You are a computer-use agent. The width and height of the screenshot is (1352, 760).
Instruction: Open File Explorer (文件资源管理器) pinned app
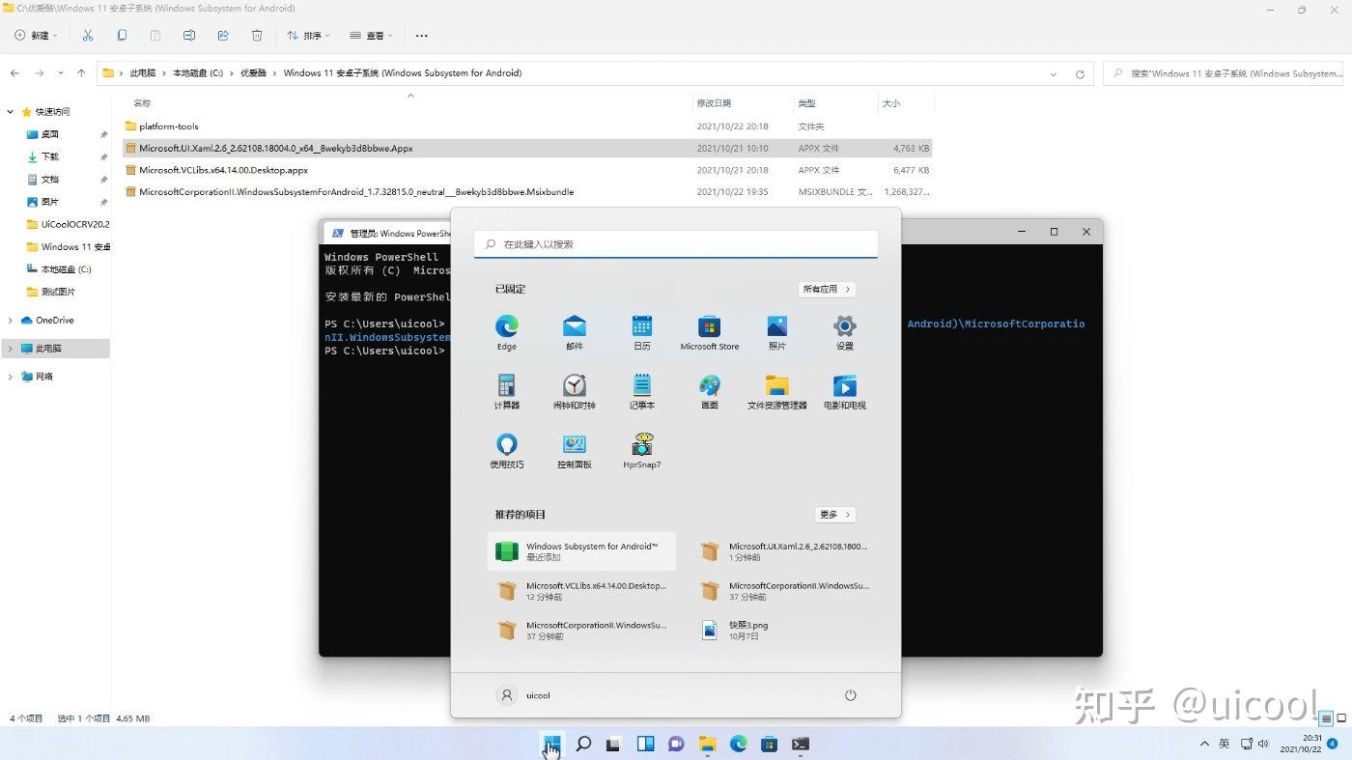pyautogui.click(x=777, y=391)
